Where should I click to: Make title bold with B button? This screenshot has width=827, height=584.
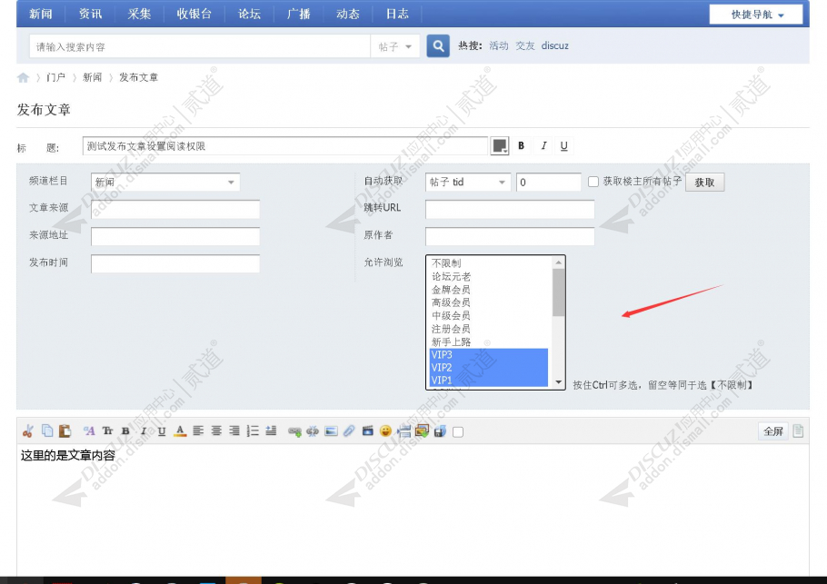[521, 146]
